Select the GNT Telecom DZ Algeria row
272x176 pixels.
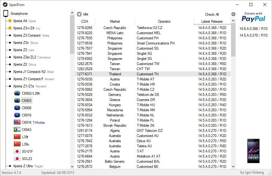coord(153,131)
